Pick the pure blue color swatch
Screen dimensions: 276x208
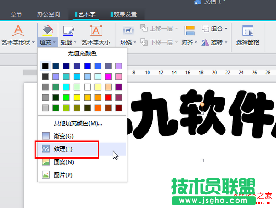pos(87,66)
